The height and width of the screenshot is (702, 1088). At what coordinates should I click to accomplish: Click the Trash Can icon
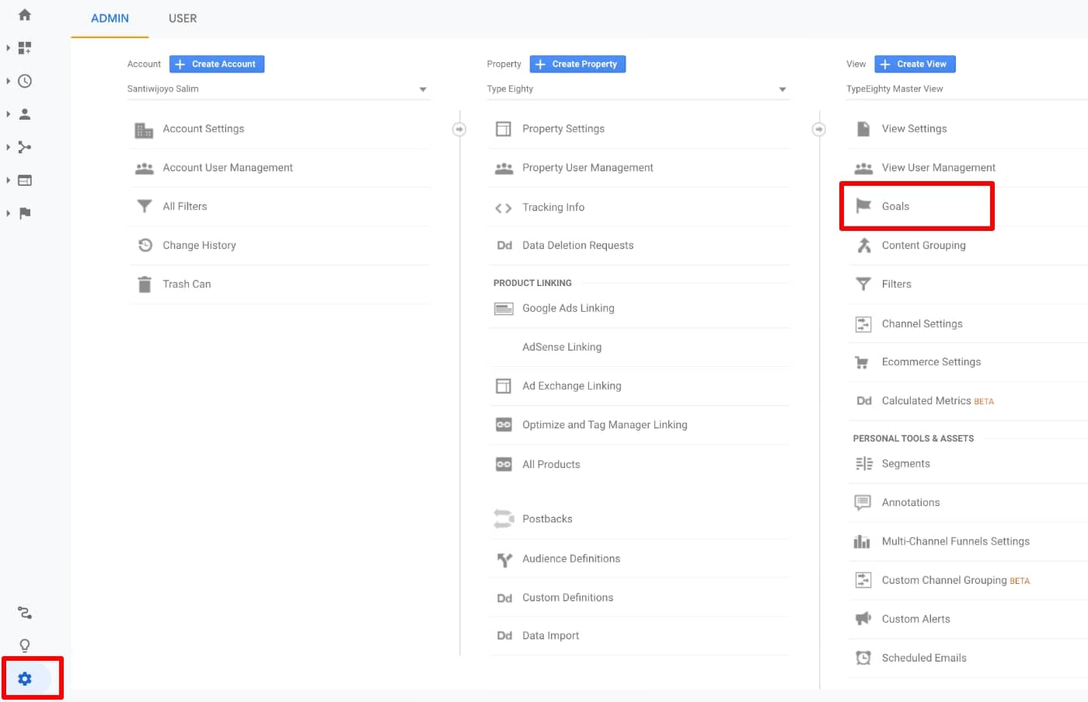pos(145,284)
